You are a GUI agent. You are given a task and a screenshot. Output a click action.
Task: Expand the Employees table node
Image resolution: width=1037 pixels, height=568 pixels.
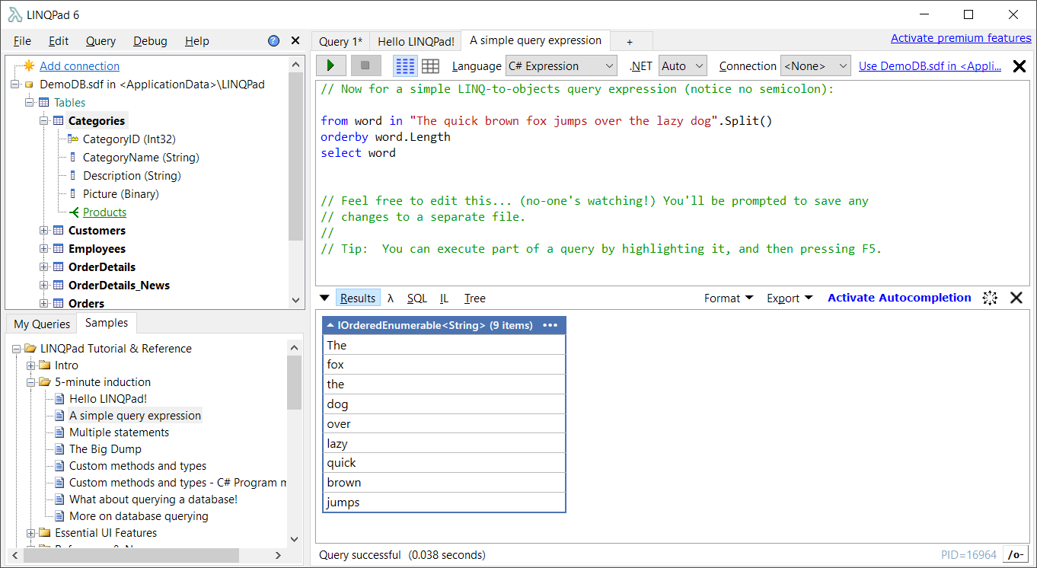pyautogui.click(x=43, y=249)
